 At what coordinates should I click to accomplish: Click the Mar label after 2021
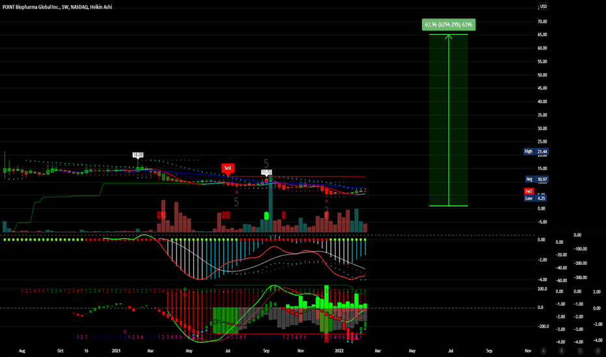(150, 351)
